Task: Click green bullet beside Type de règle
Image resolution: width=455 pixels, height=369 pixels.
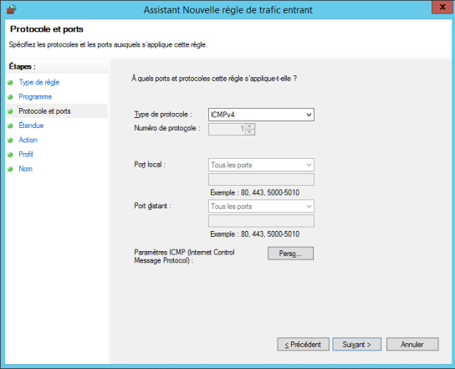Action: coord(10,83)
